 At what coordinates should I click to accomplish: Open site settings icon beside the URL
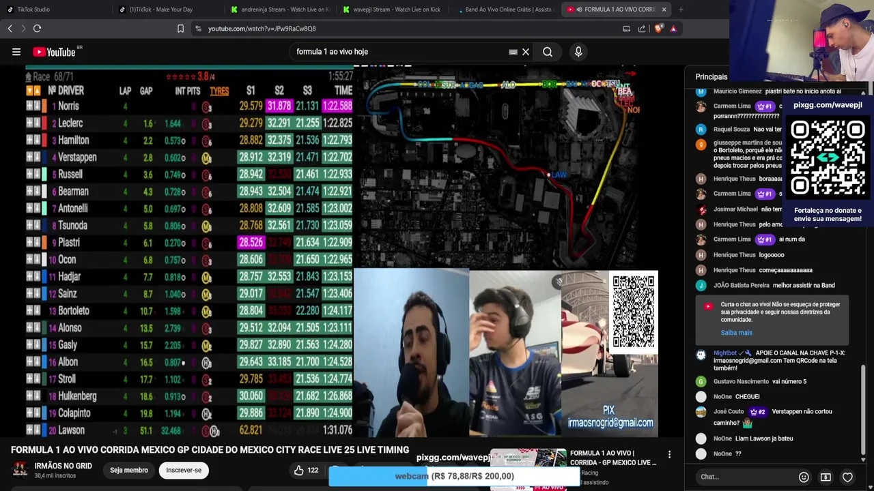tap(198, 29)
